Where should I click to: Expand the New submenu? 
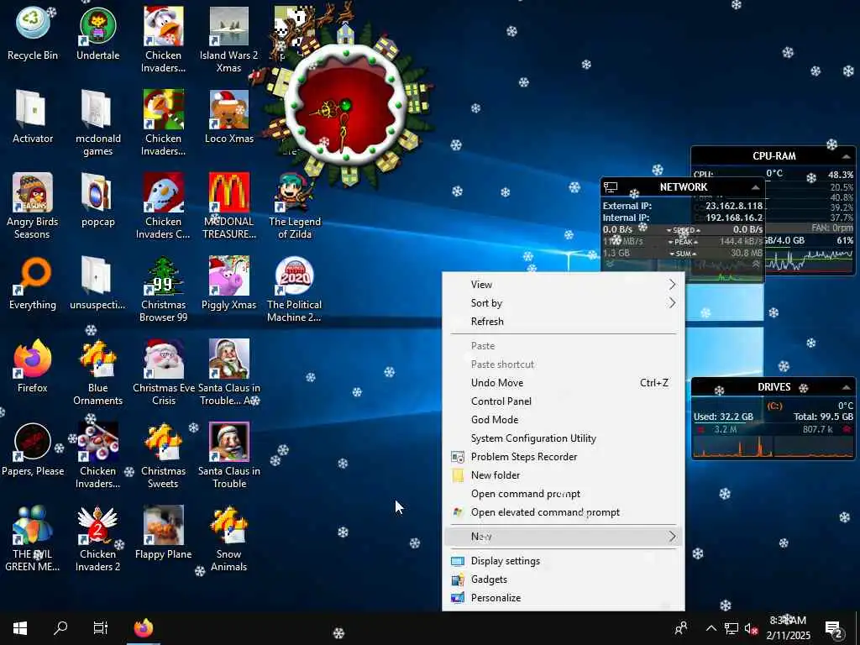click(x=564, y=537)
